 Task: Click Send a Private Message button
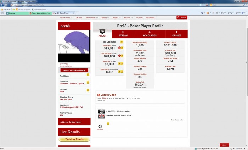click(74, 70)
